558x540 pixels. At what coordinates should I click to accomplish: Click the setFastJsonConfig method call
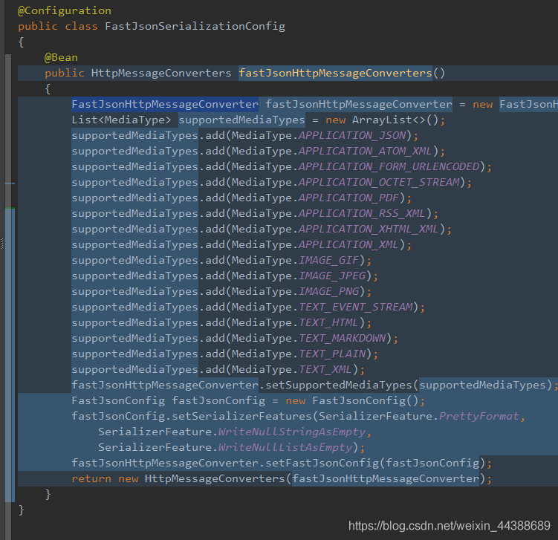(x=322, y=463)
